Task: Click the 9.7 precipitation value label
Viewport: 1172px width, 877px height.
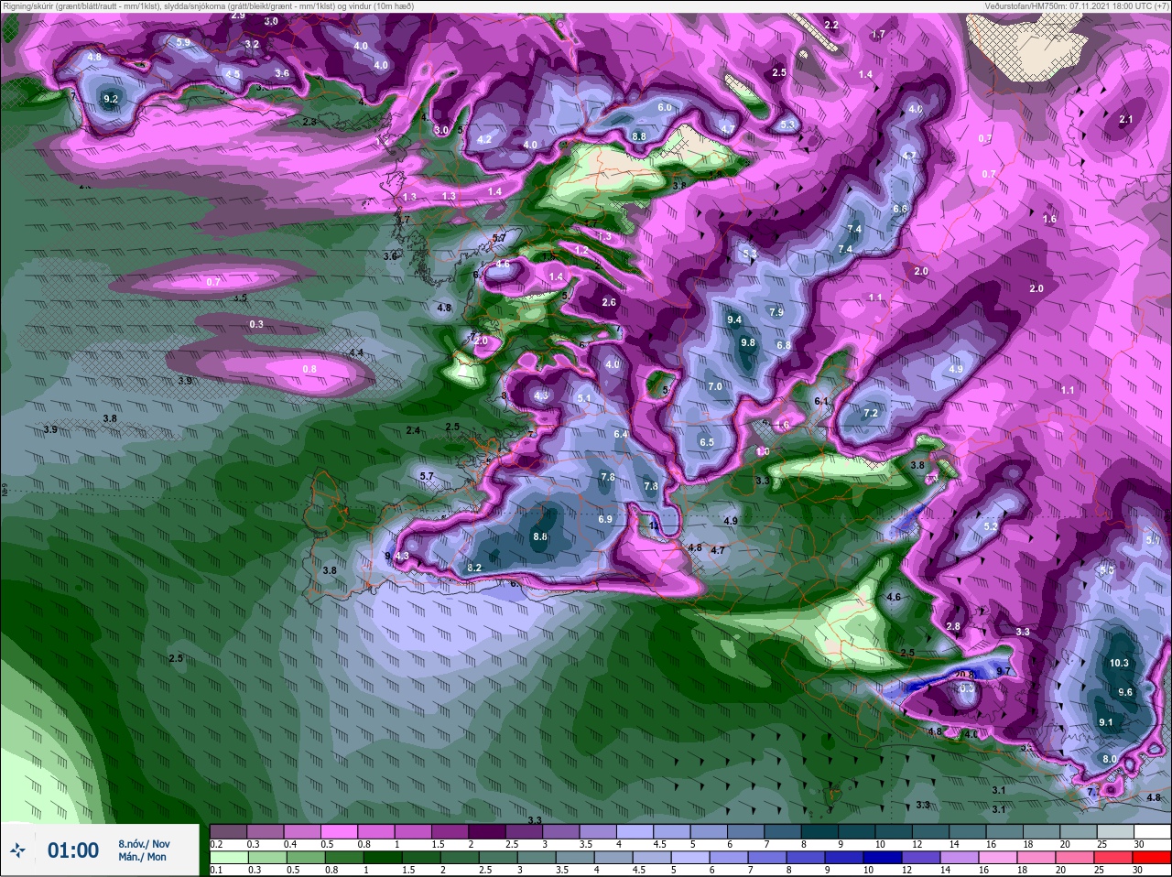Action: (x=1003, y=671)
